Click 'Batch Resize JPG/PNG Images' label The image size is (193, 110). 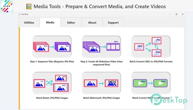(52, 98)
